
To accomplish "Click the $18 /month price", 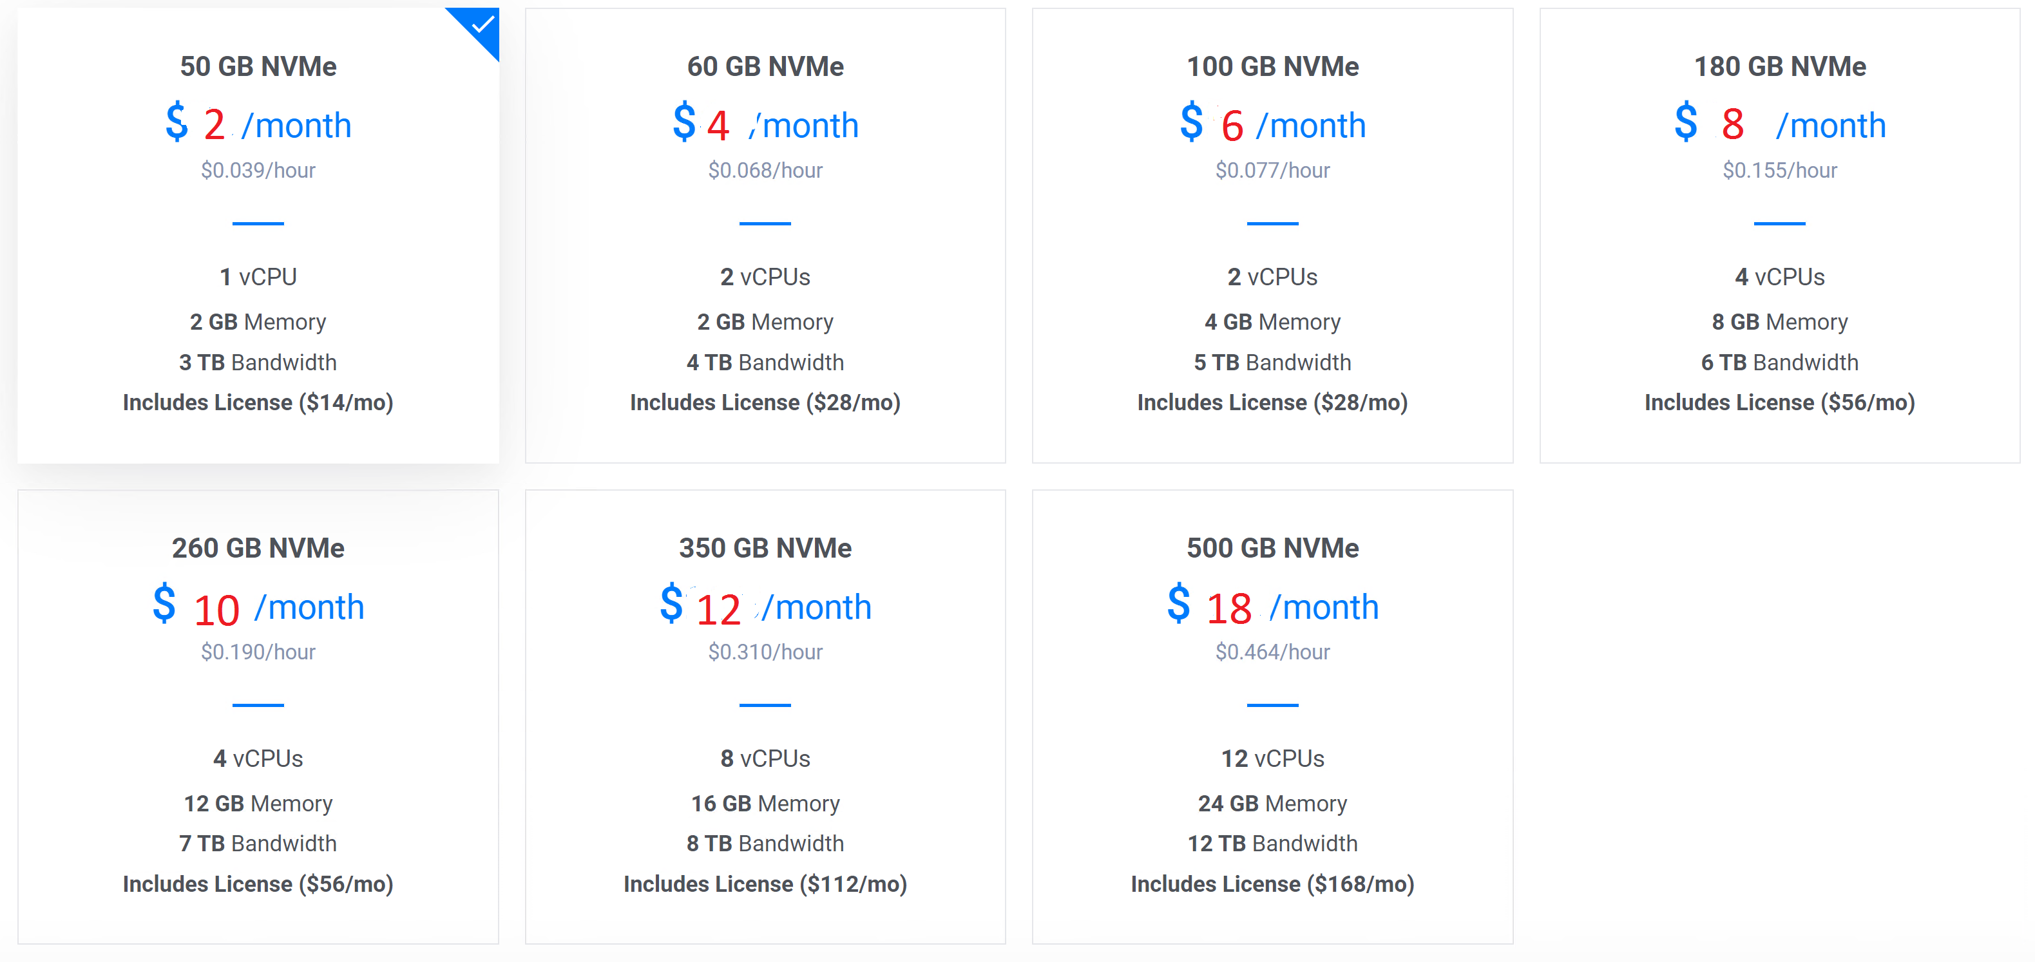I will pyautogui.click(x=1272, y=607).
